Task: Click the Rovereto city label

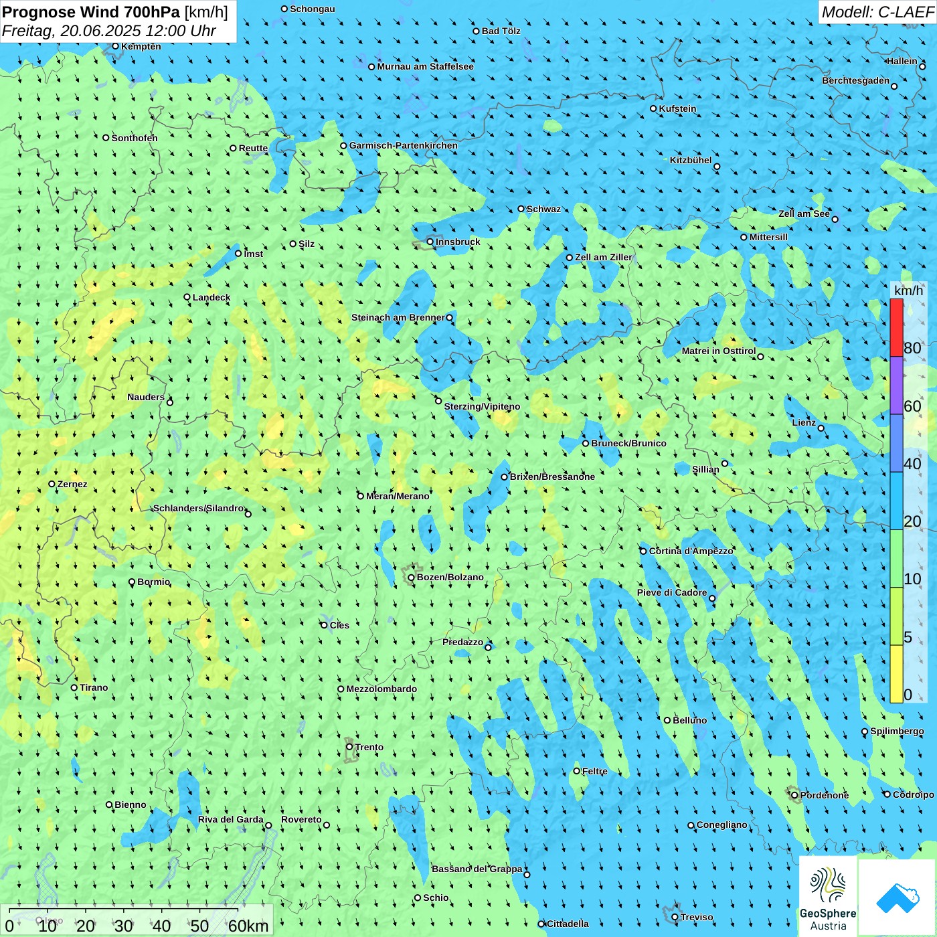Action: pos(301,819)
